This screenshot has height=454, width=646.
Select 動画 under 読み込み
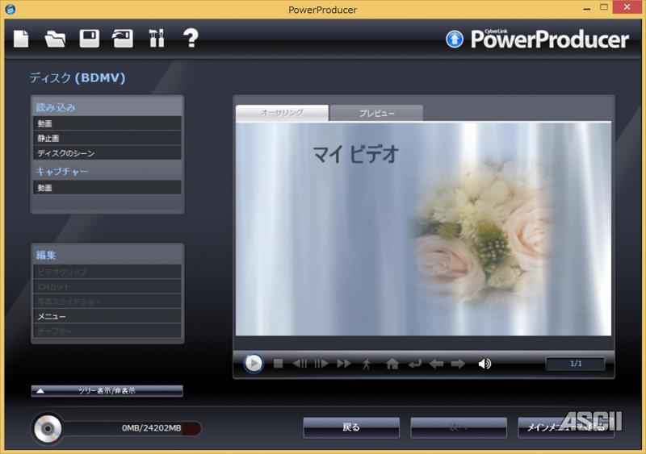[107, 123]
